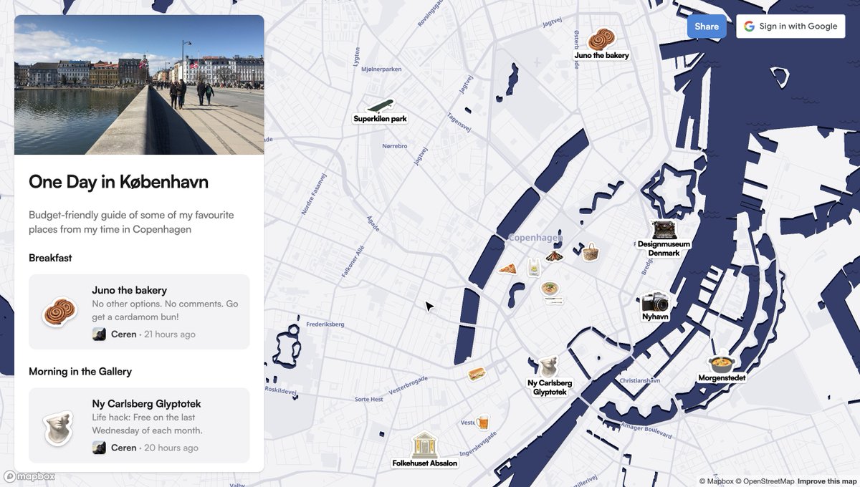Image resolution: width=860 pixels, height=487 pixels.
Task: Click the Ny Carlsberg Glyptotek card title
Action: click(x=146, y=404)
